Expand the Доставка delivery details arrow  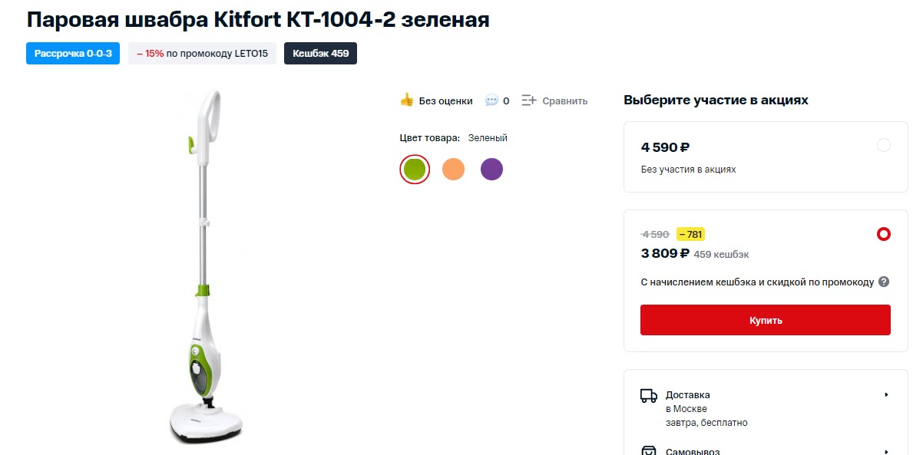(886, 395)
